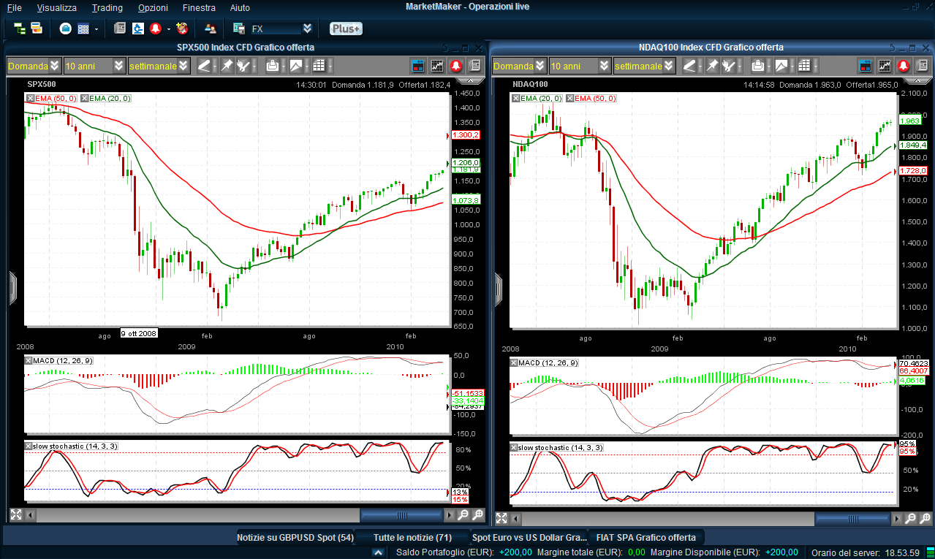Click the red alarm bell in main toolbar

[156, 28]
